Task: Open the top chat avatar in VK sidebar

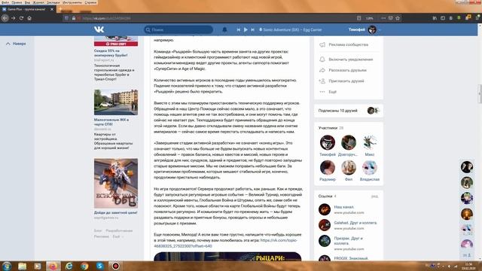Action: 467,167
